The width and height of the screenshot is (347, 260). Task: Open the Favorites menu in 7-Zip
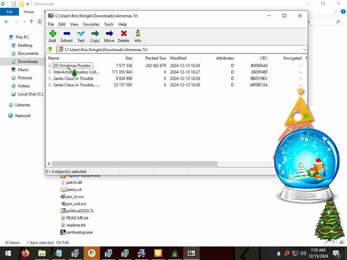pyautogui.click(x=91, y=24)
